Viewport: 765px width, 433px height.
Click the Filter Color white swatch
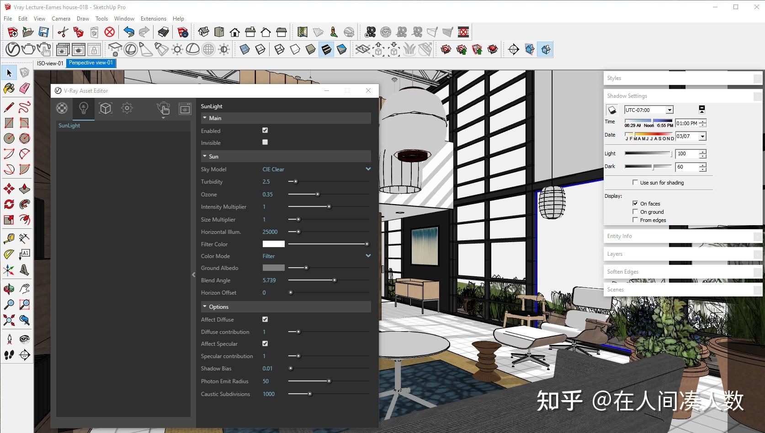[273, 244]
